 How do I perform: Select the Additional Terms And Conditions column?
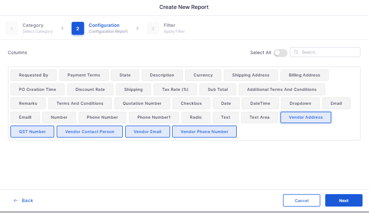[x=281, y=89]
